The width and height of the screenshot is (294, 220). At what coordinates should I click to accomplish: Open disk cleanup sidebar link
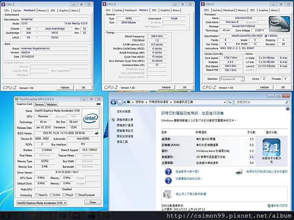(125, 136)
